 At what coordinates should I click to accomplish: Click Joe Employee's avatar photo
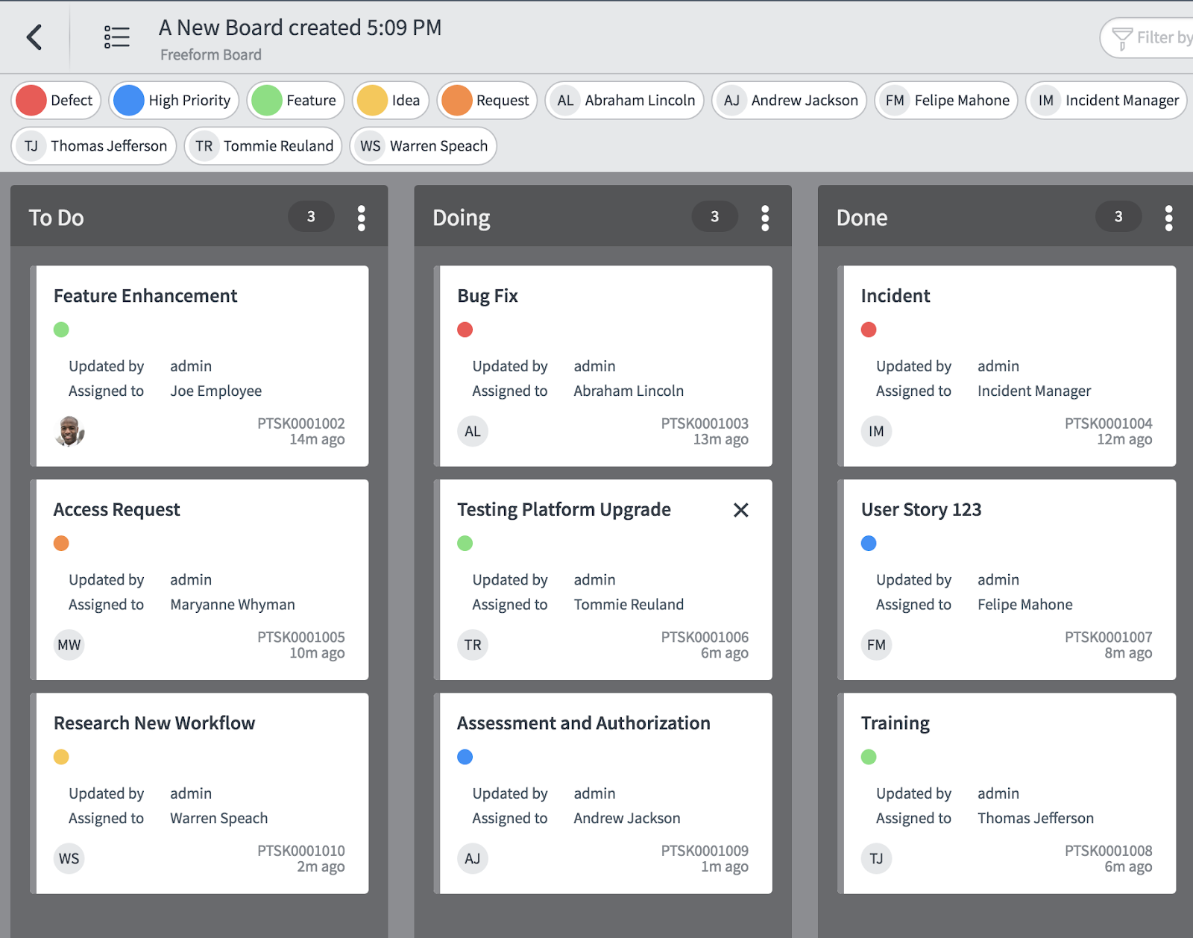click(x=69, y=431)
